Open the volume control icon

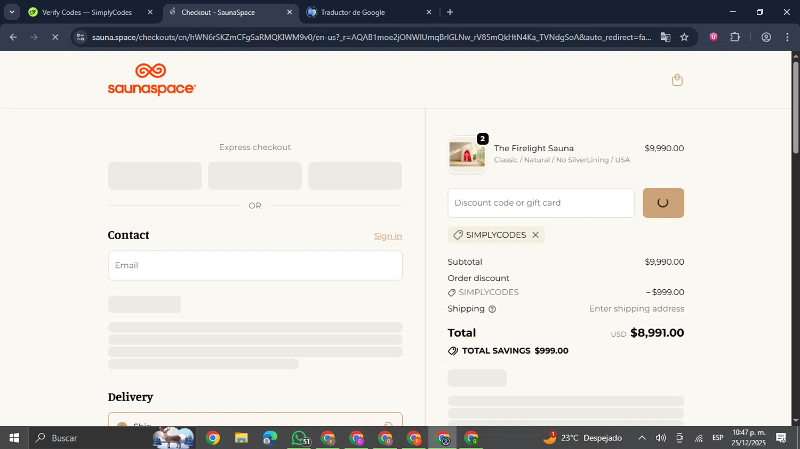coord(661,438)
